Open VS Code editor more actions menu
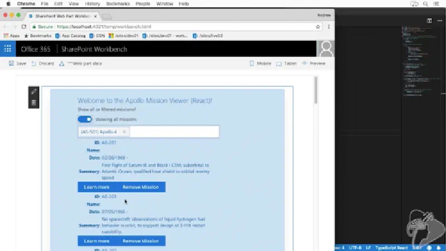Viewport: 446px width, 251px height. click(440, 21)
